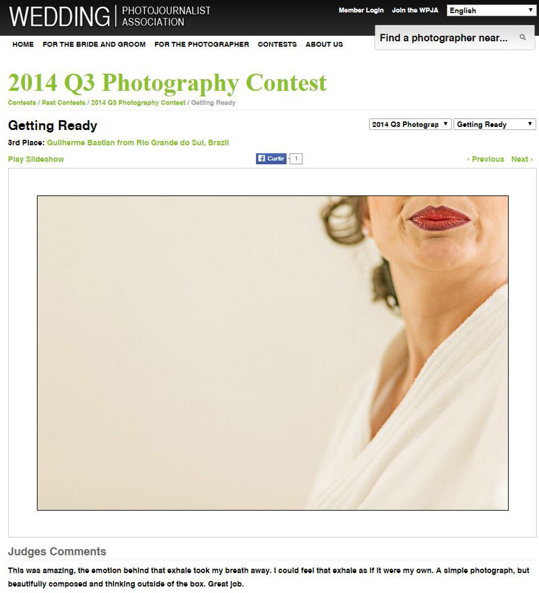This screenshot has height=593, width=539.
Task: Open the English language dropdown
Action: coord(491,10)
